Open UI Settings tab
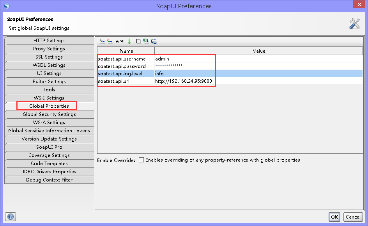 pyautogui.click(x=49, y=73)
